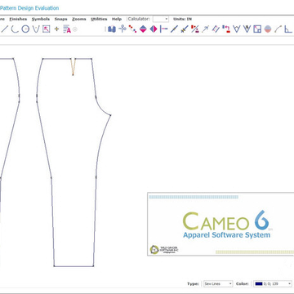Click the gray curve tool icon
Viewport: 294px width, 294px height.
pos(278,29)
